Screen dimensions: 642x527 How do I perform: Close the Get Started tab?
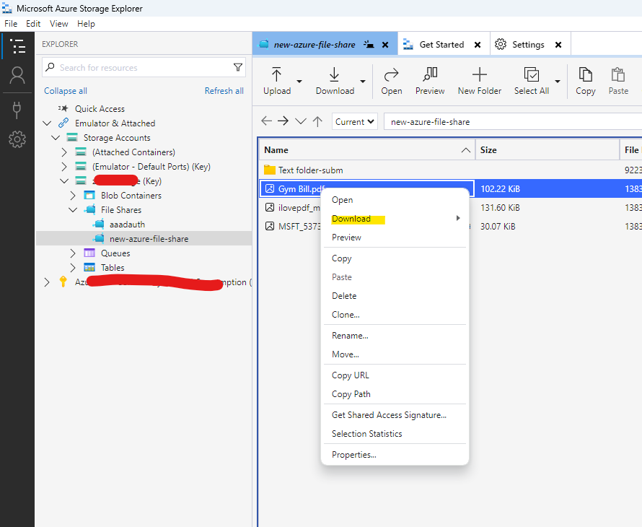tap(478, 45)
